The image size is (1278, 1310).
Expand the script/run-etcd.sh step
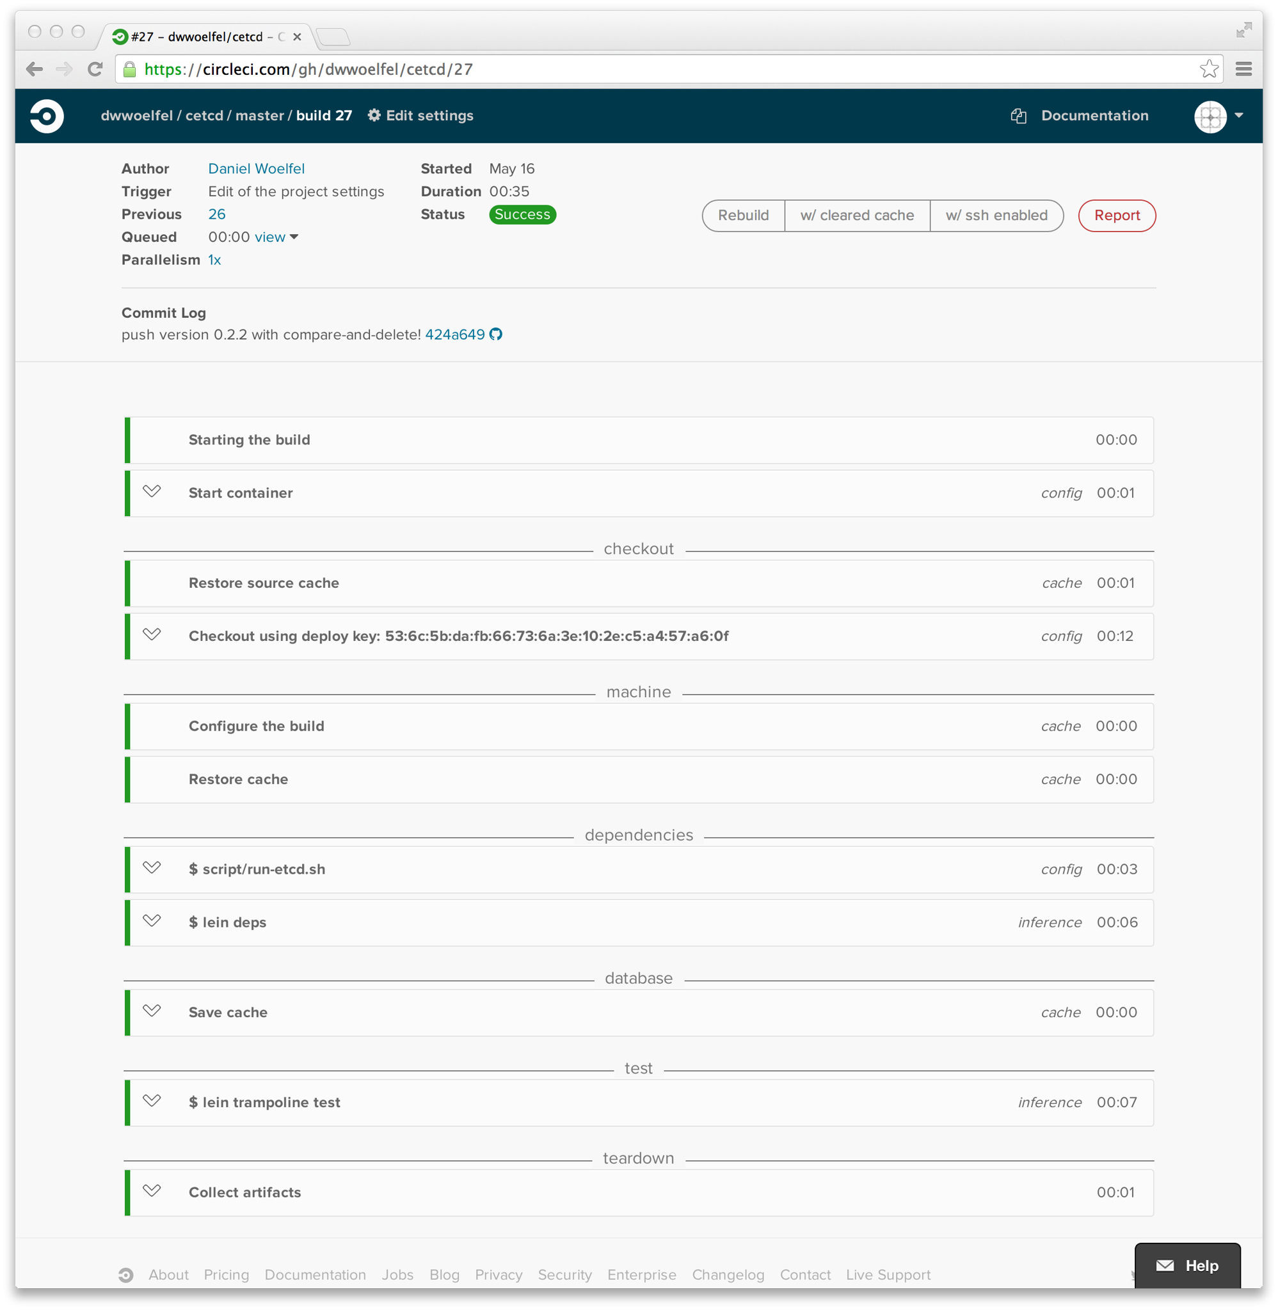(x=152, y=867)
